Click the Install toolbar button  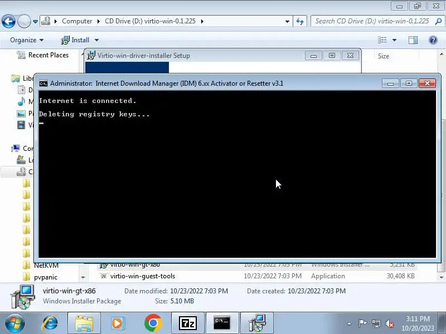(x=75, y=40)
